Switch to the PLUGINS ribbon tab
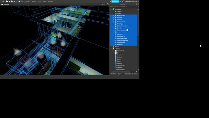 (x=51, y=1)
